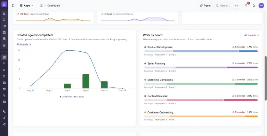267x136 pixels.
Task: Open the Customer Onboarding board
Action: (160, 112)
